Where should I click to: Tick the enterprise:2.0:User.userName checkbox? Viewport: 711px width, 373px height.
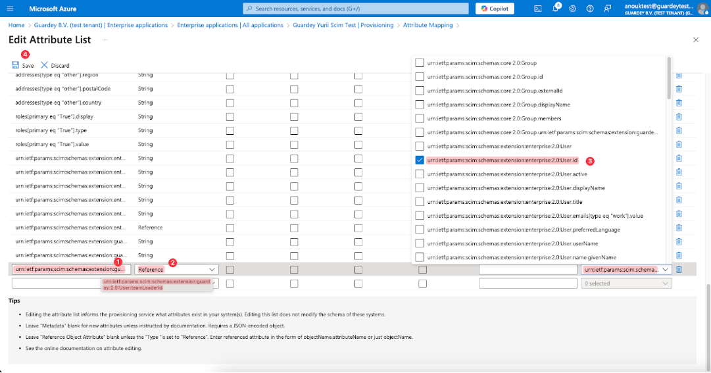pos(420,243)
